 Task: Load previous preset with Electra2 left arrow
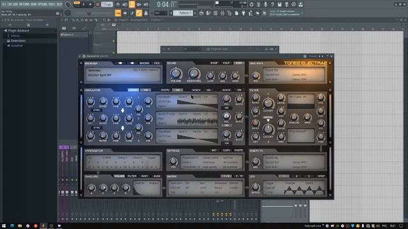[120, 63]
